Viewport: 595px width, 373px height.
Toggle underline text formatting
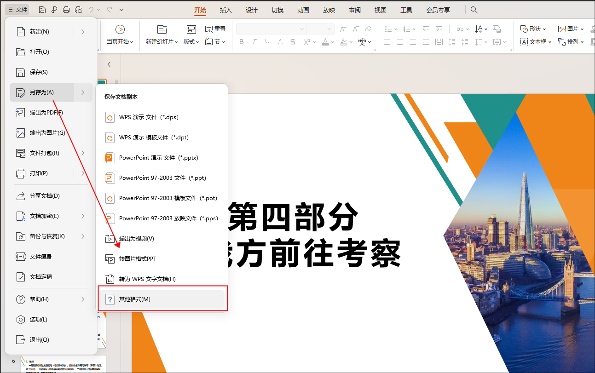[267, 42]
